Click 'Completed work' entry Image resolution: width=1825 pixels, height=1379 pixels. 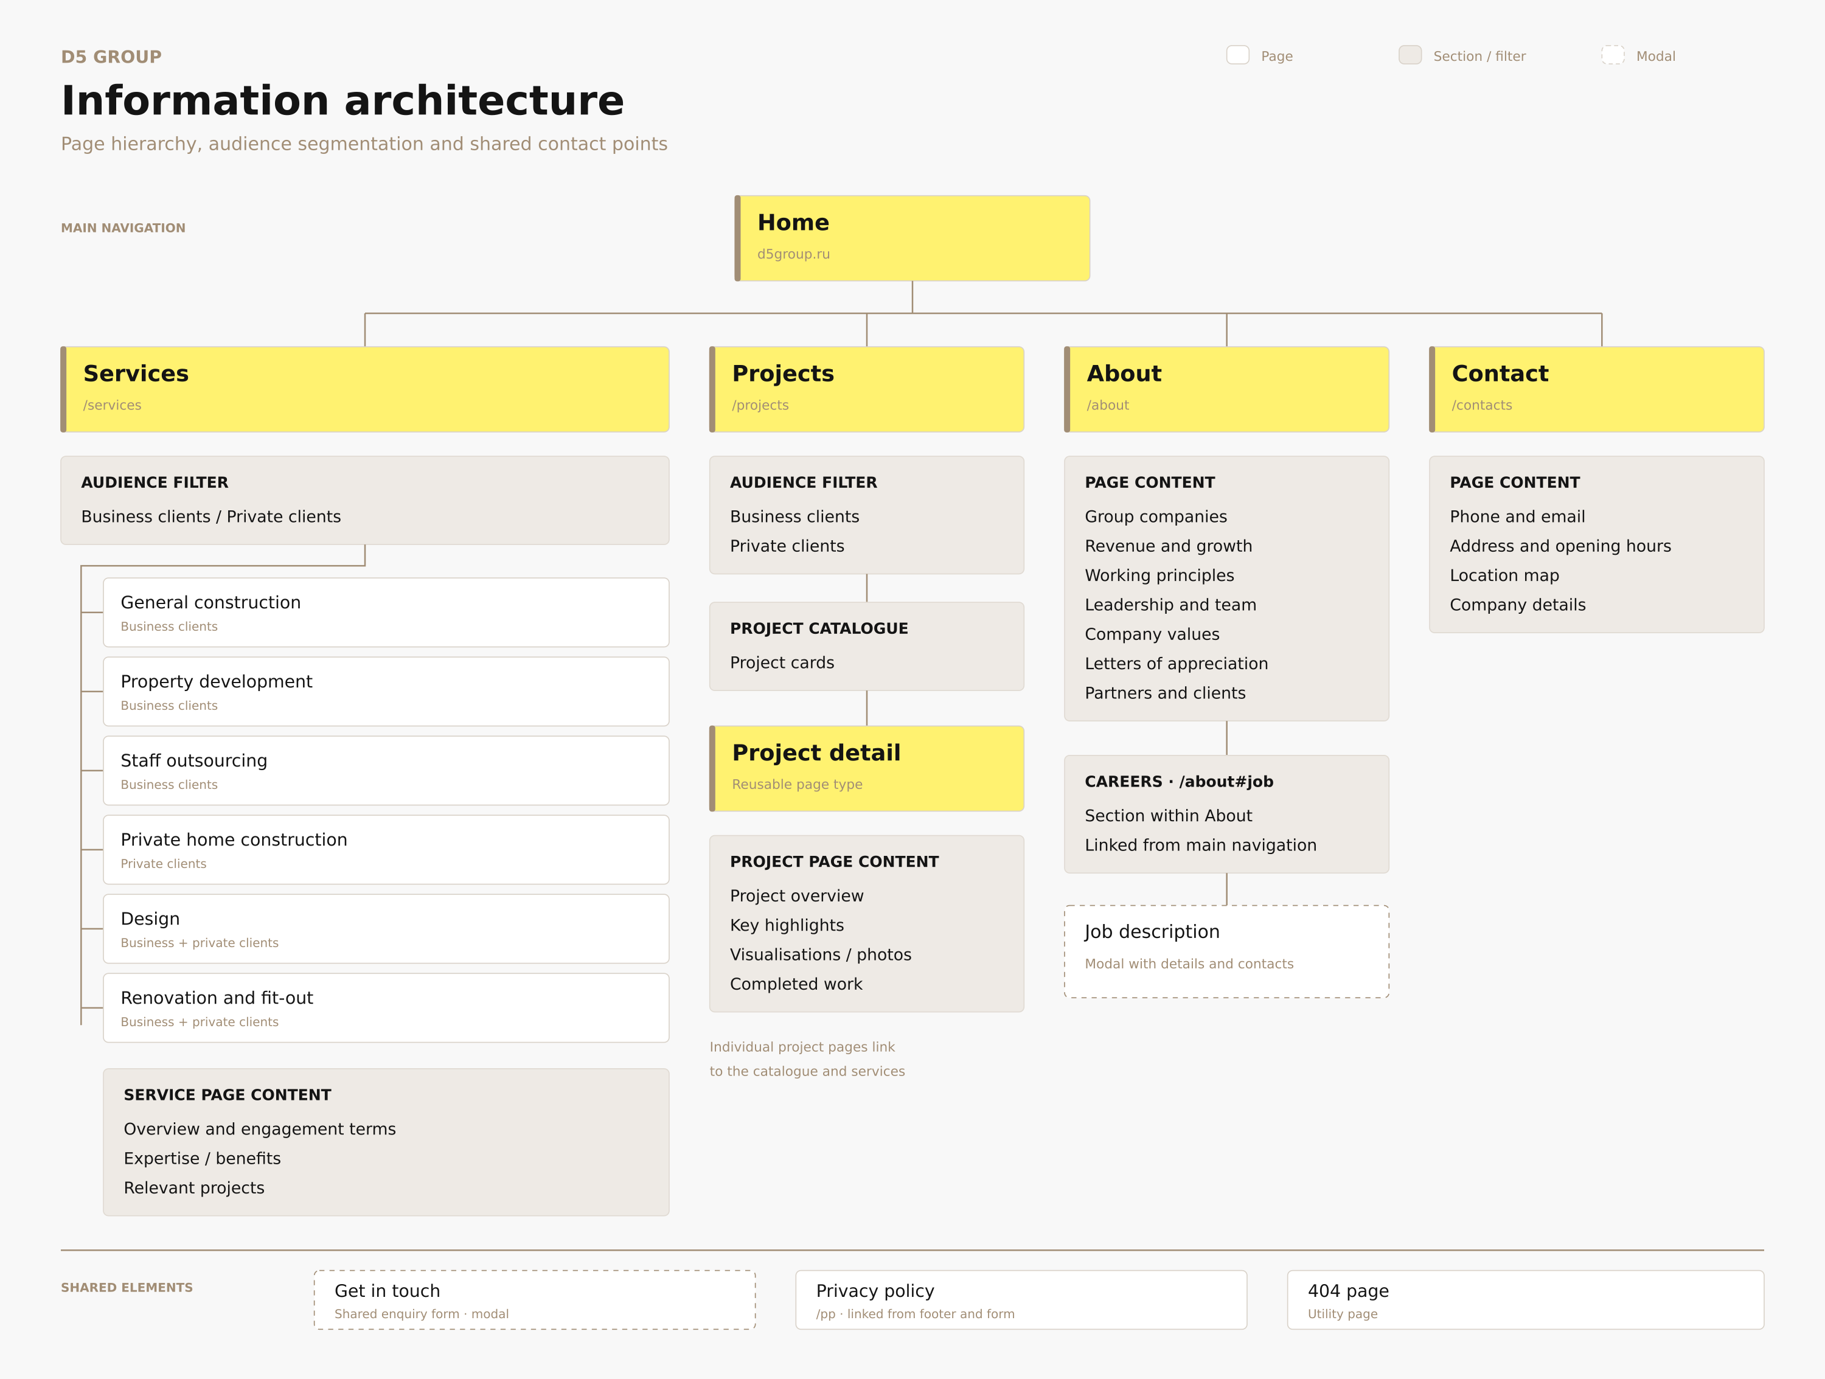[796, 984]
